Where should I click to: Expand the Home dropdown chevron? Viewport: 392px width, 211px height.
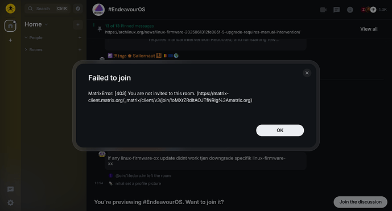coord(46,24)
